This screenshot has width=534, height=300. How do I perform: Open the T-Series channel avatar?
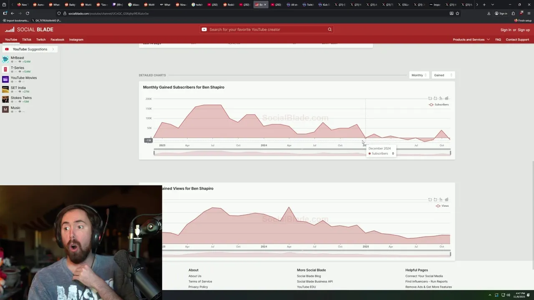click(5, 69)
